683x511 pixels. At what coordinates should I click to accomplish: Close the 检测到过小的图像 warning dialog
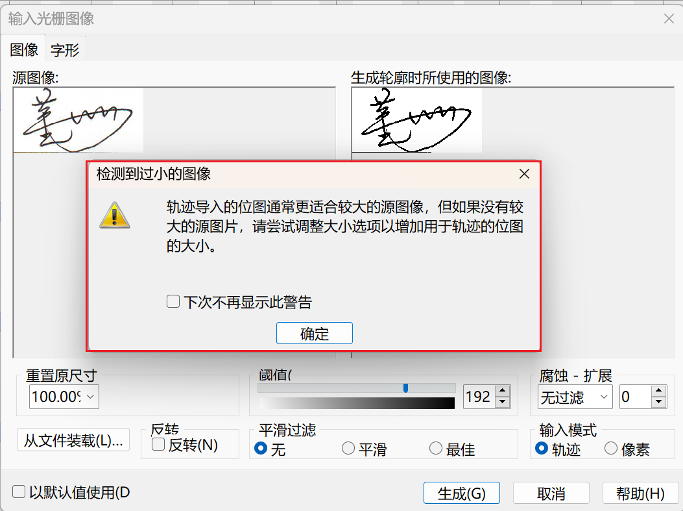pos(525,174)
